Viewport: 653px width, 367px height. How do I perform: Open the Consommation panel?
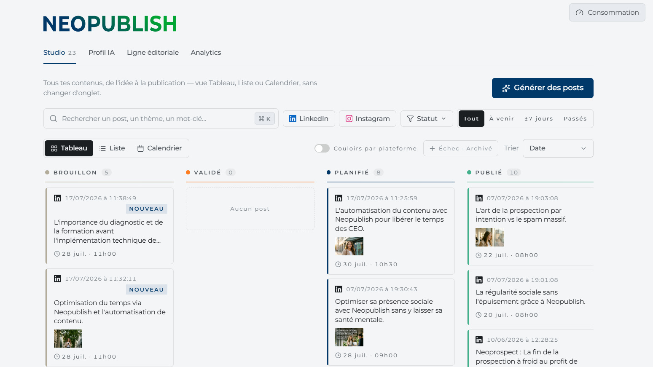tap(607, 13)
